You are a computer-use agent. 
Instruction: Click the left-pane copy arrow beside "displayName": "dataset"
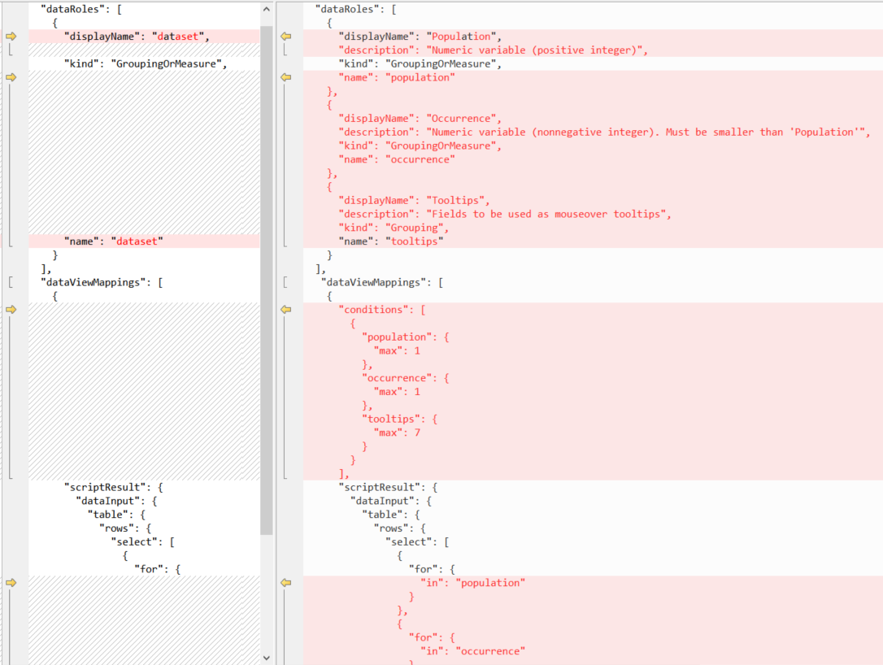[x=11, y=37]
